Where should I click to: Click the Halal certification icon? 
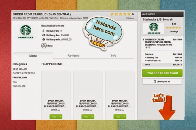pos(44,46)
